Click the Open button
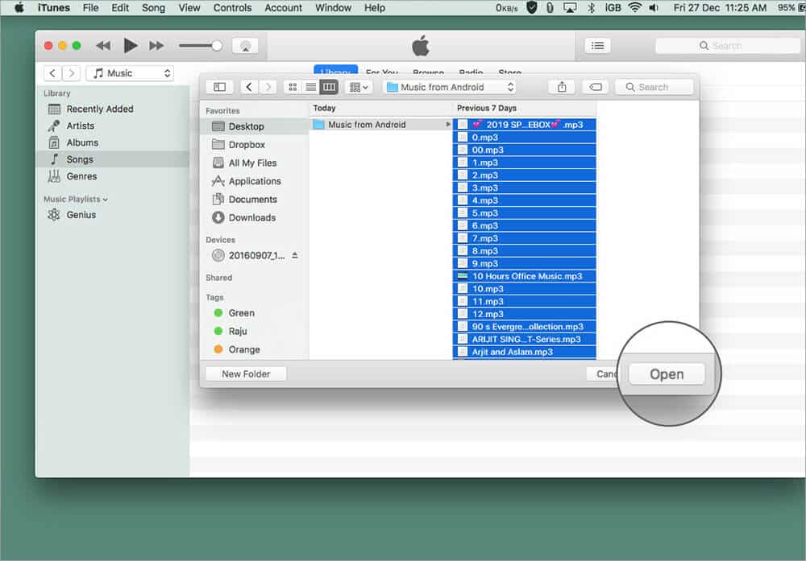Screen dimensions: 806x561 [x=667, y=374]
